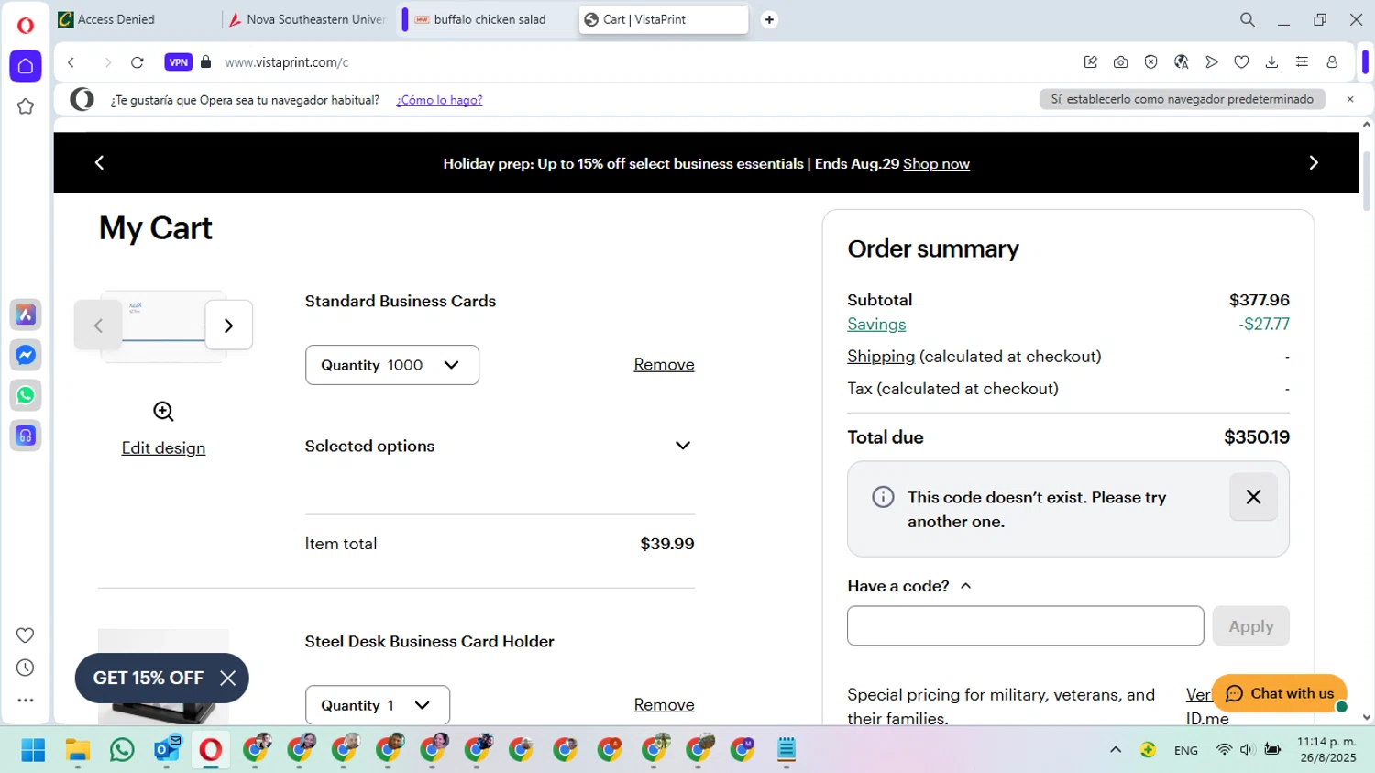The width and height of the screenshot is (1375, 773).
Task: Reload the VistaPrint page
Action: click(x=137, y=62)
